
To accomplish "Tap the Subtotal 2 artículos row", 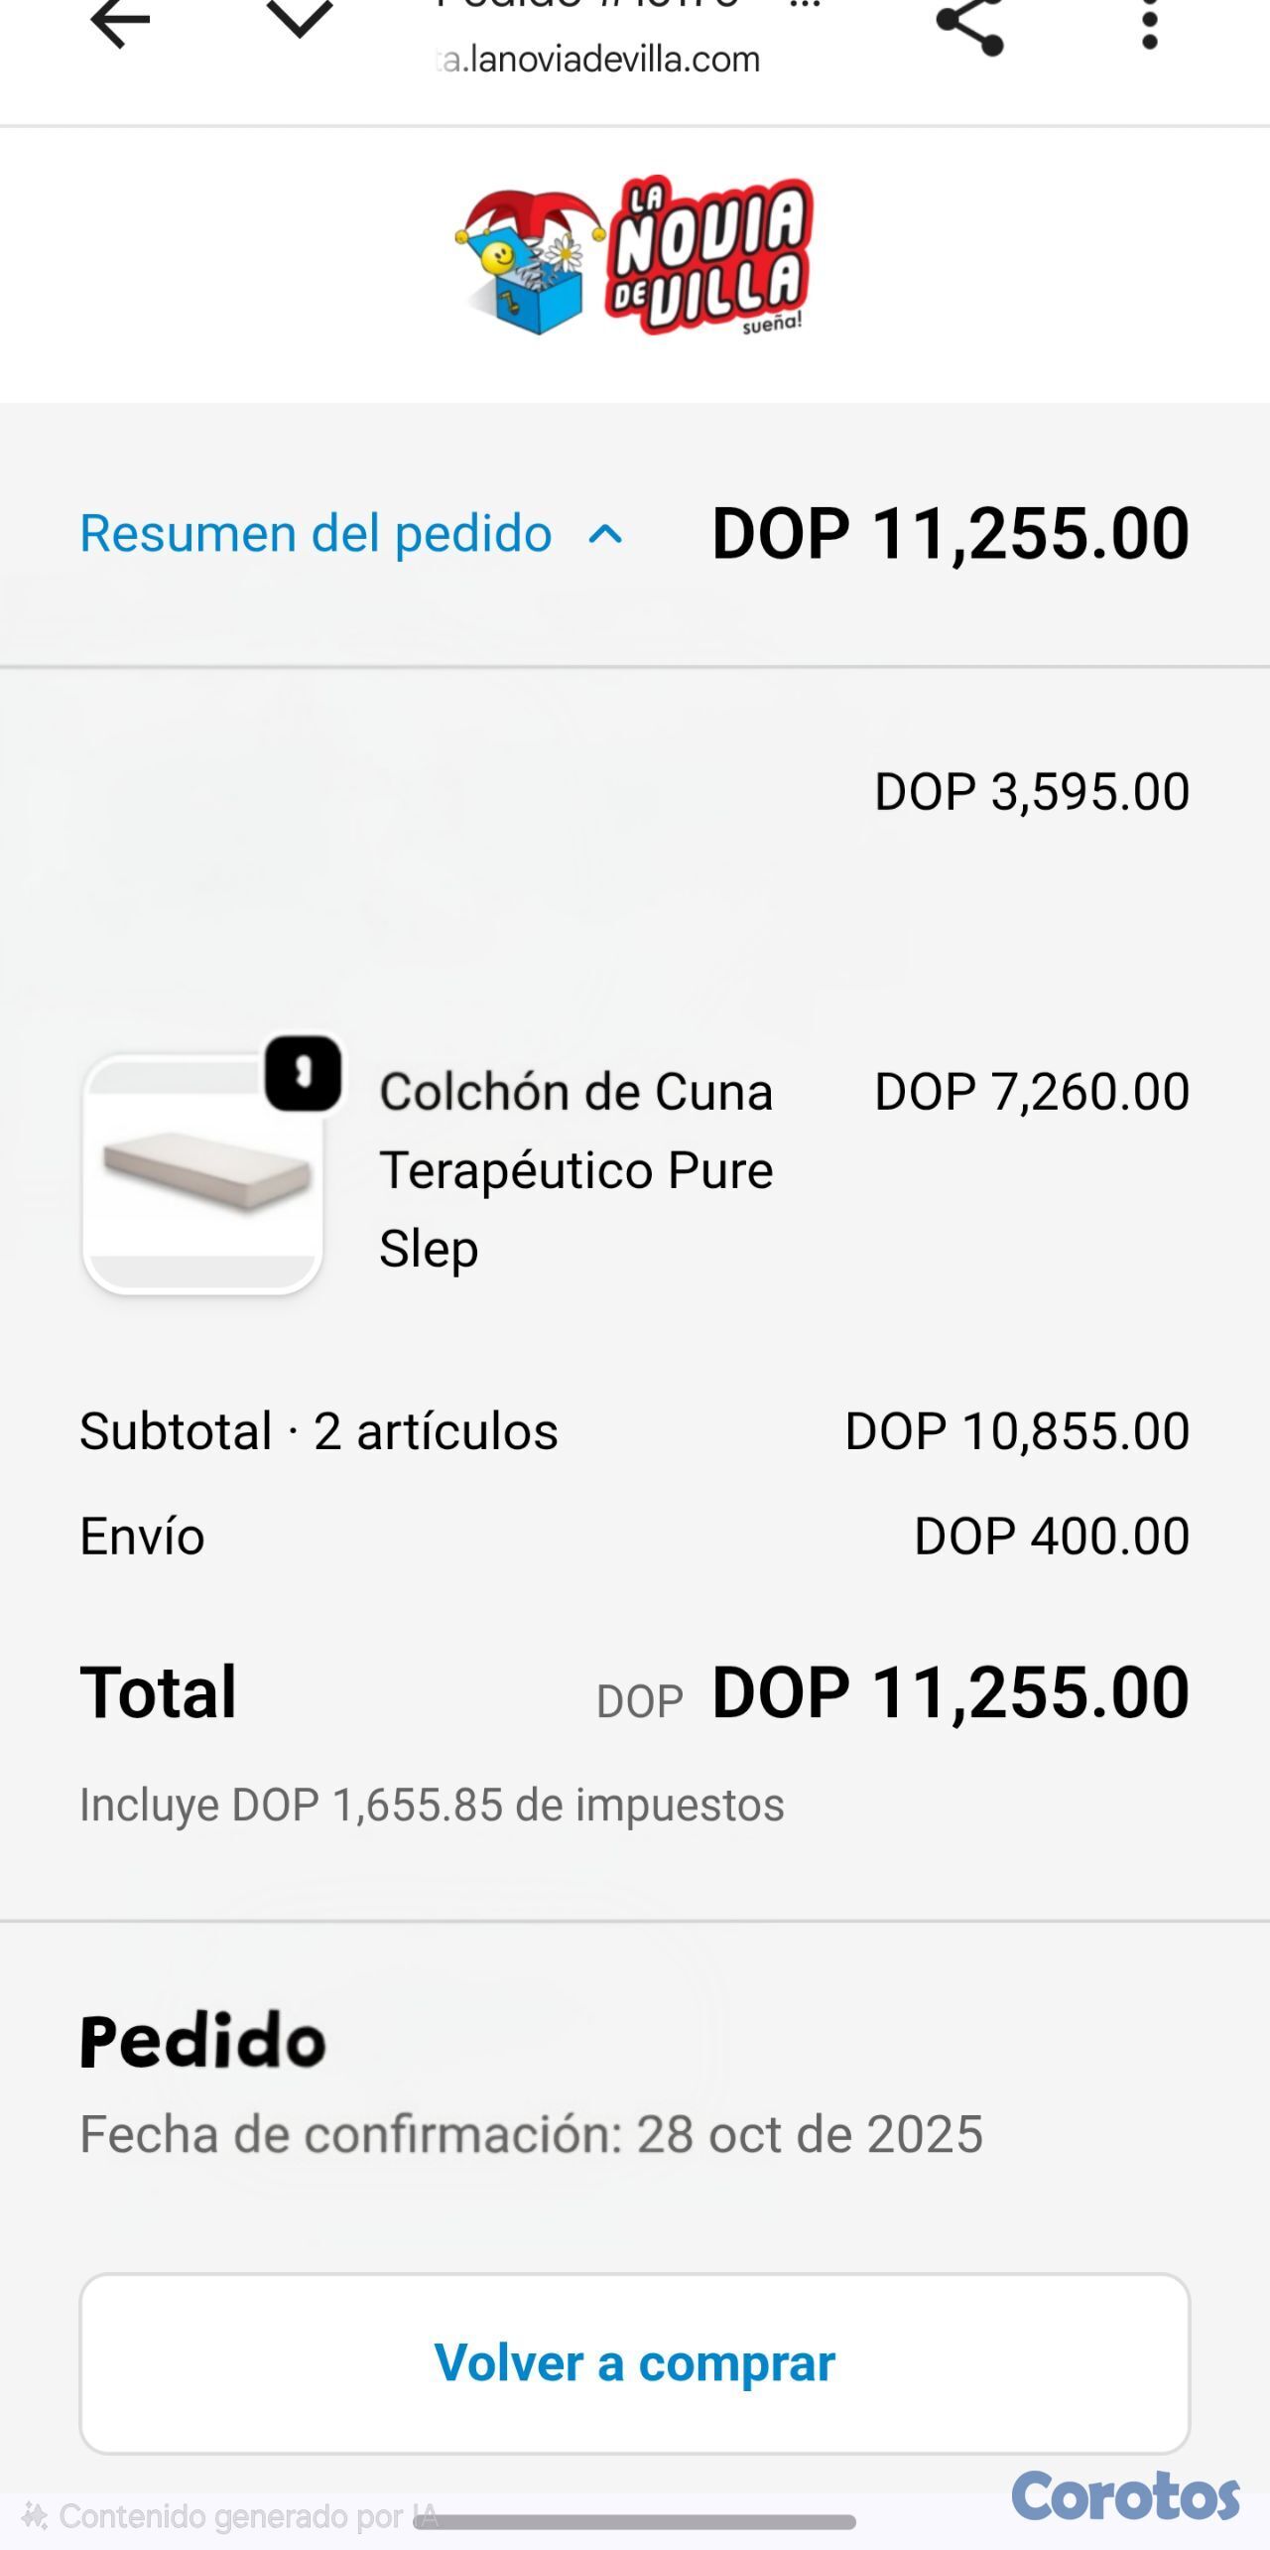I will pos(318,1431).
